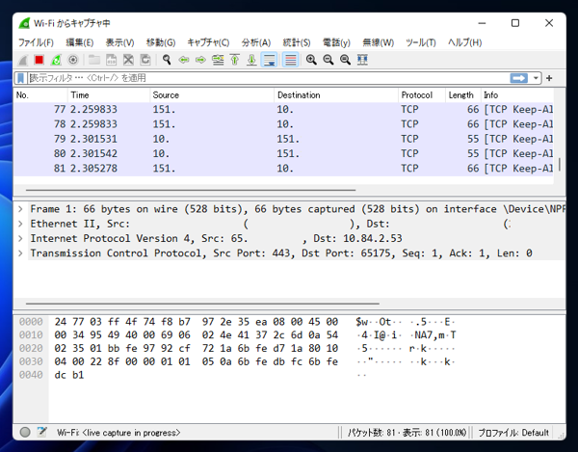Apply display filter with arrow button

[x=518, y=78]
